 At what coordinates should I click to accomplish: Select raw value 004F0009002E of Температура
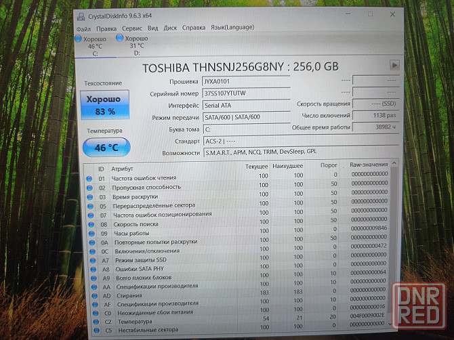(367, 316)
